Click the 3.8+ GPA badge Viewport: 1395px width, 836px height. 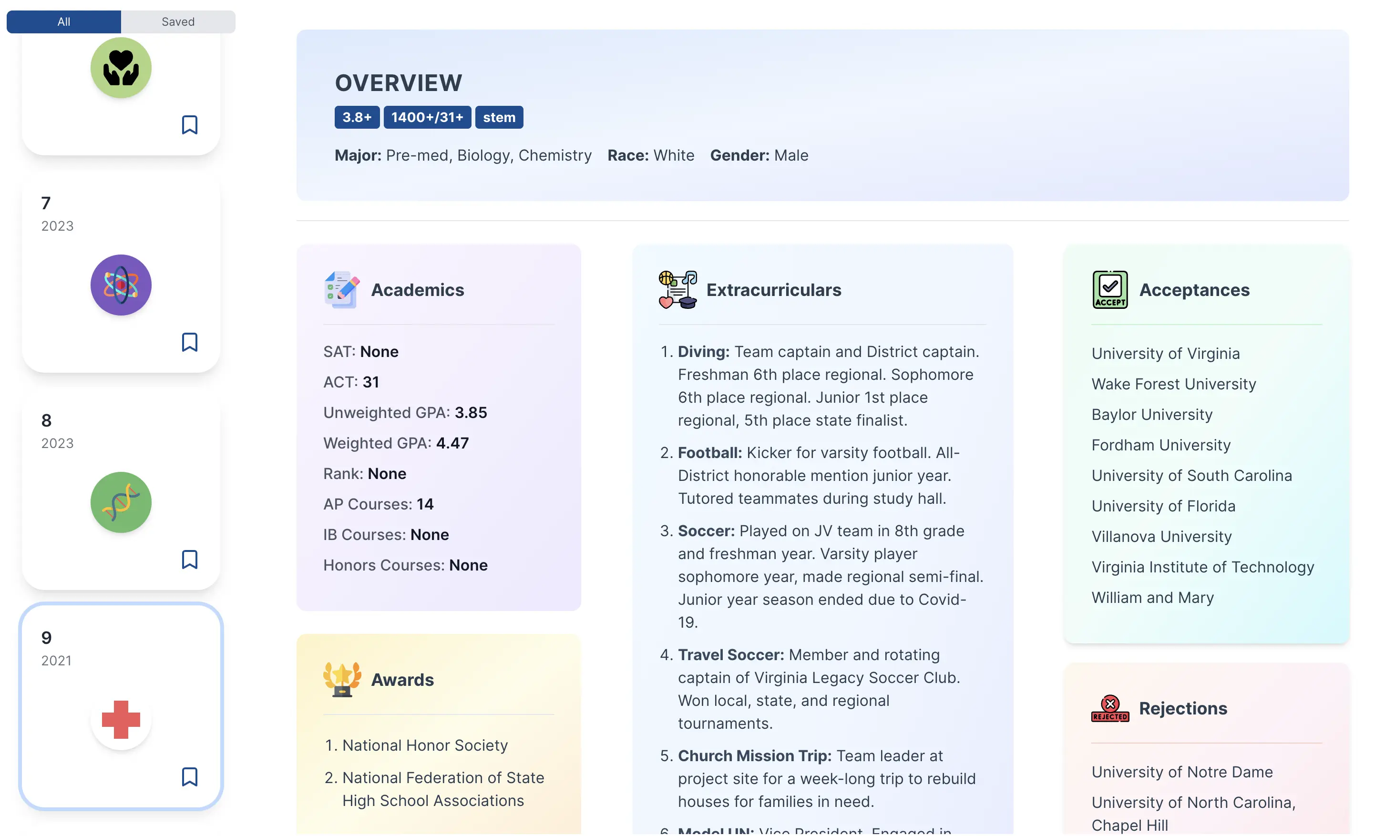point(356,117)
